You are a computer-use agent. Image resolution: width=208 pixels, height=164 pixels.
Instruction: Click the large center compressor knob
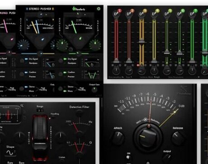point(148,138)
